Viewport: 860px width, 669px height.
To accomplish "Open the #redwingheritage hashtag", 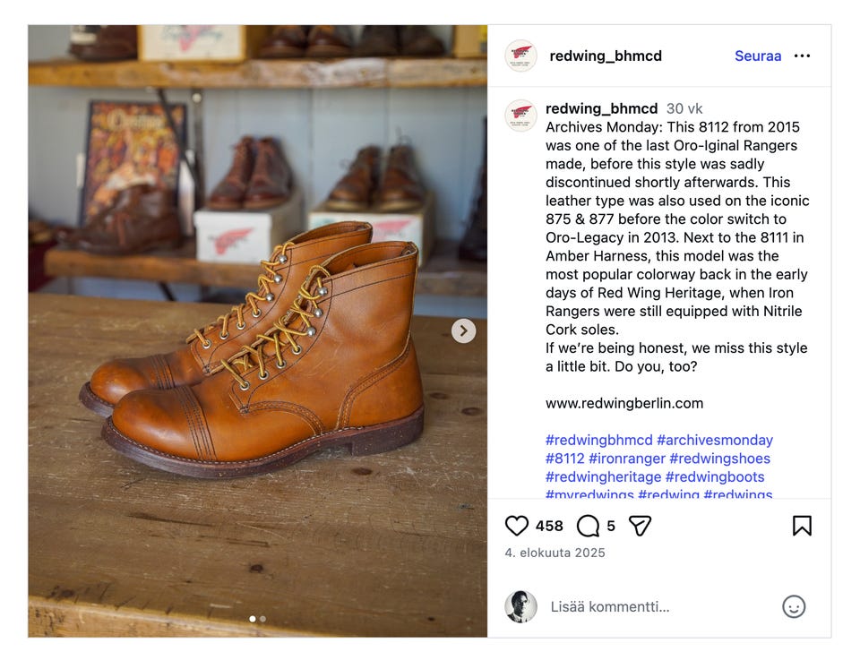I will coord(603,476).
